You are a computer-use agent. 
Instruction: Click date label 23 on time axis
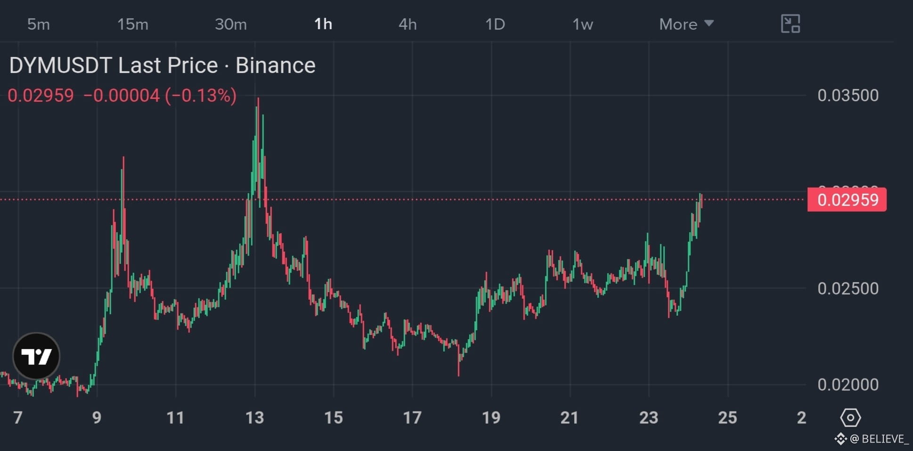[649, 418]
